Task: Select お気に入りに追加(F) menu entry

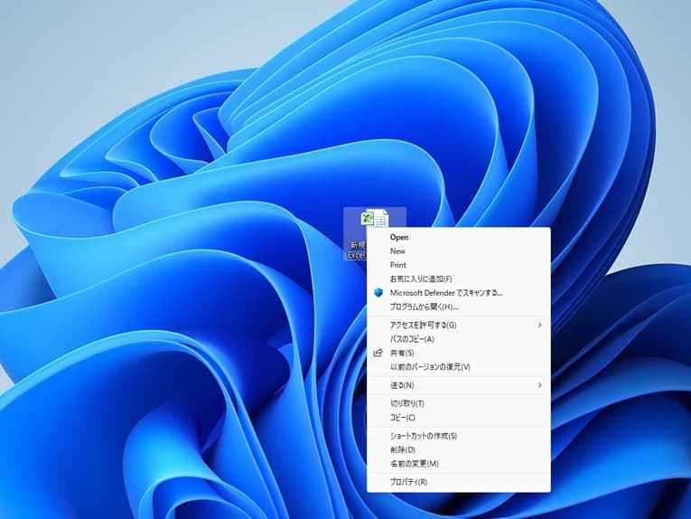Action: (420, 278)
